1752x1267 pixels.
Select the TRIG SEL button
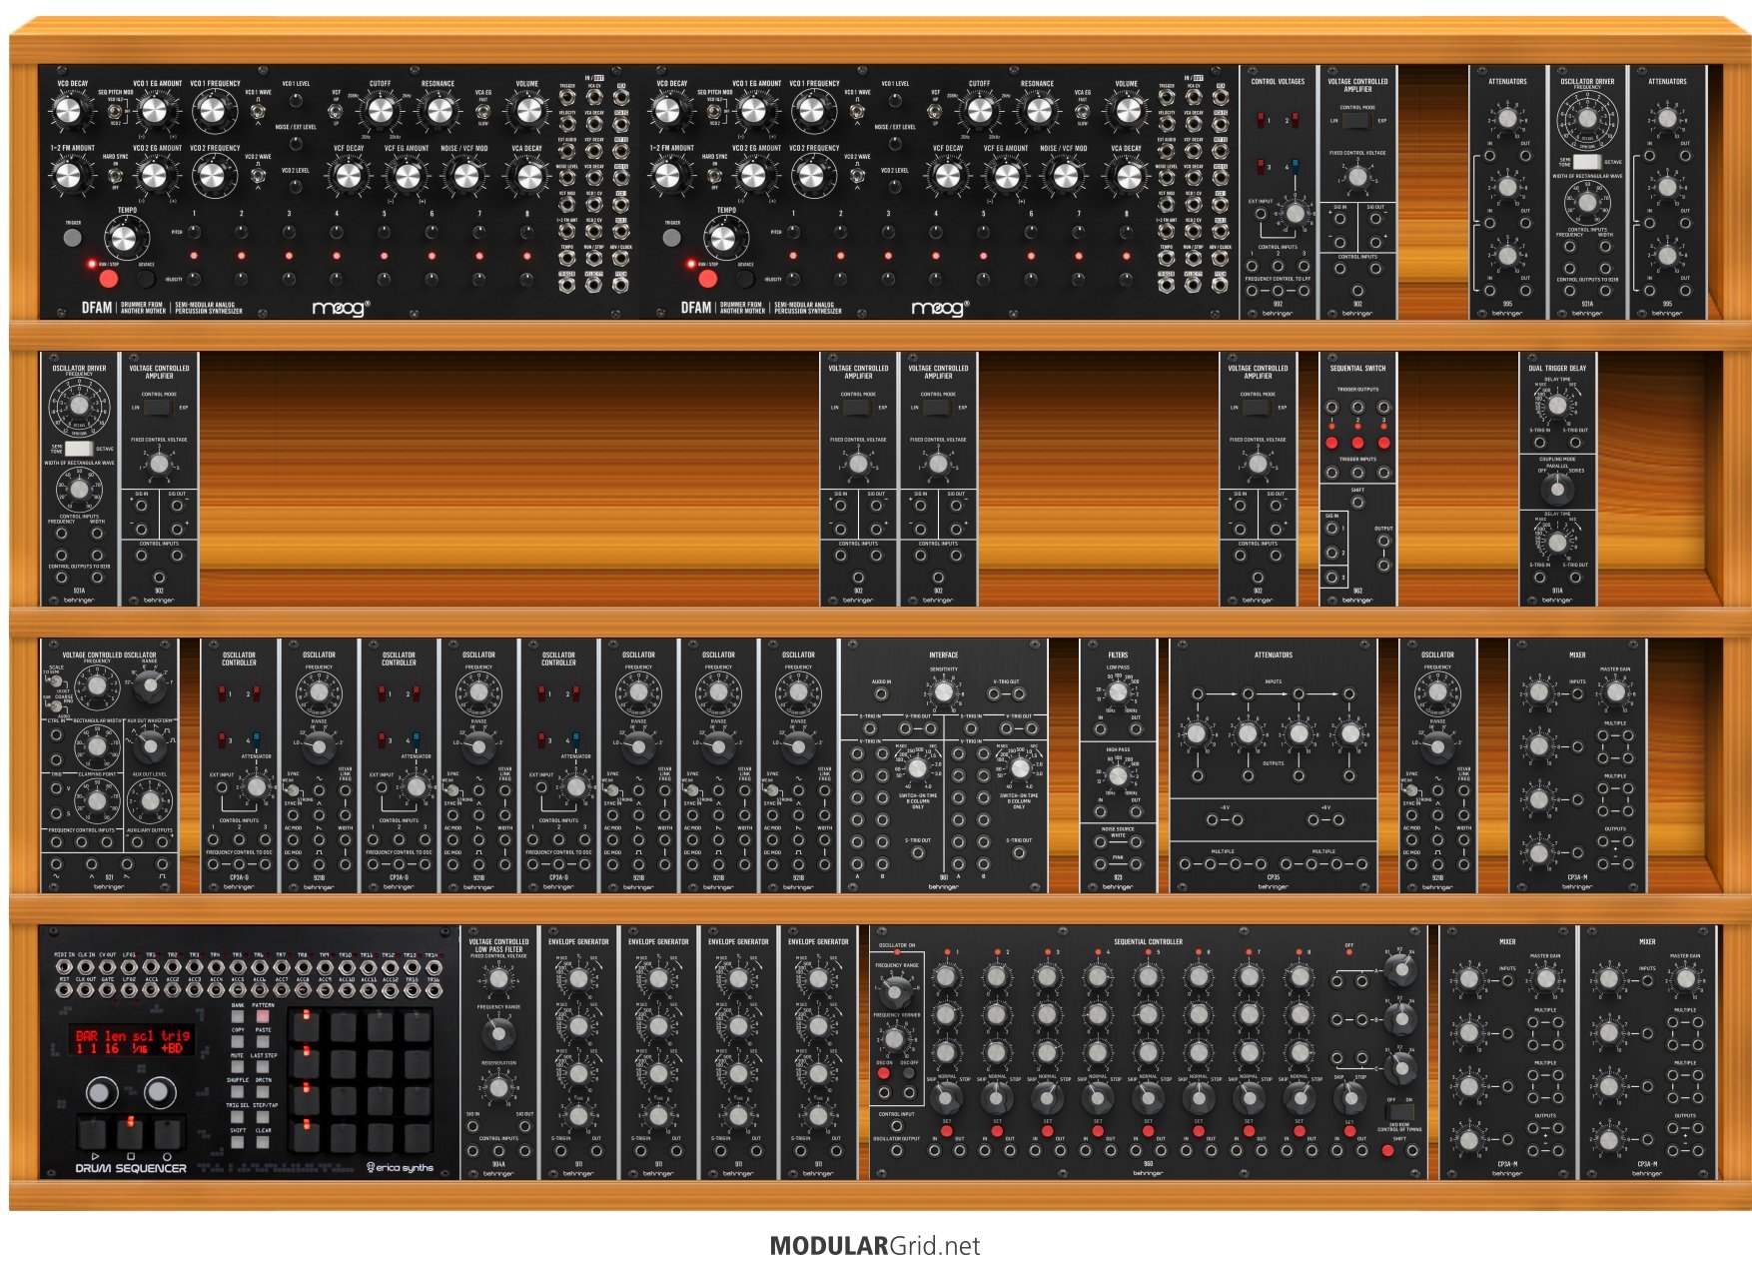238,1117
